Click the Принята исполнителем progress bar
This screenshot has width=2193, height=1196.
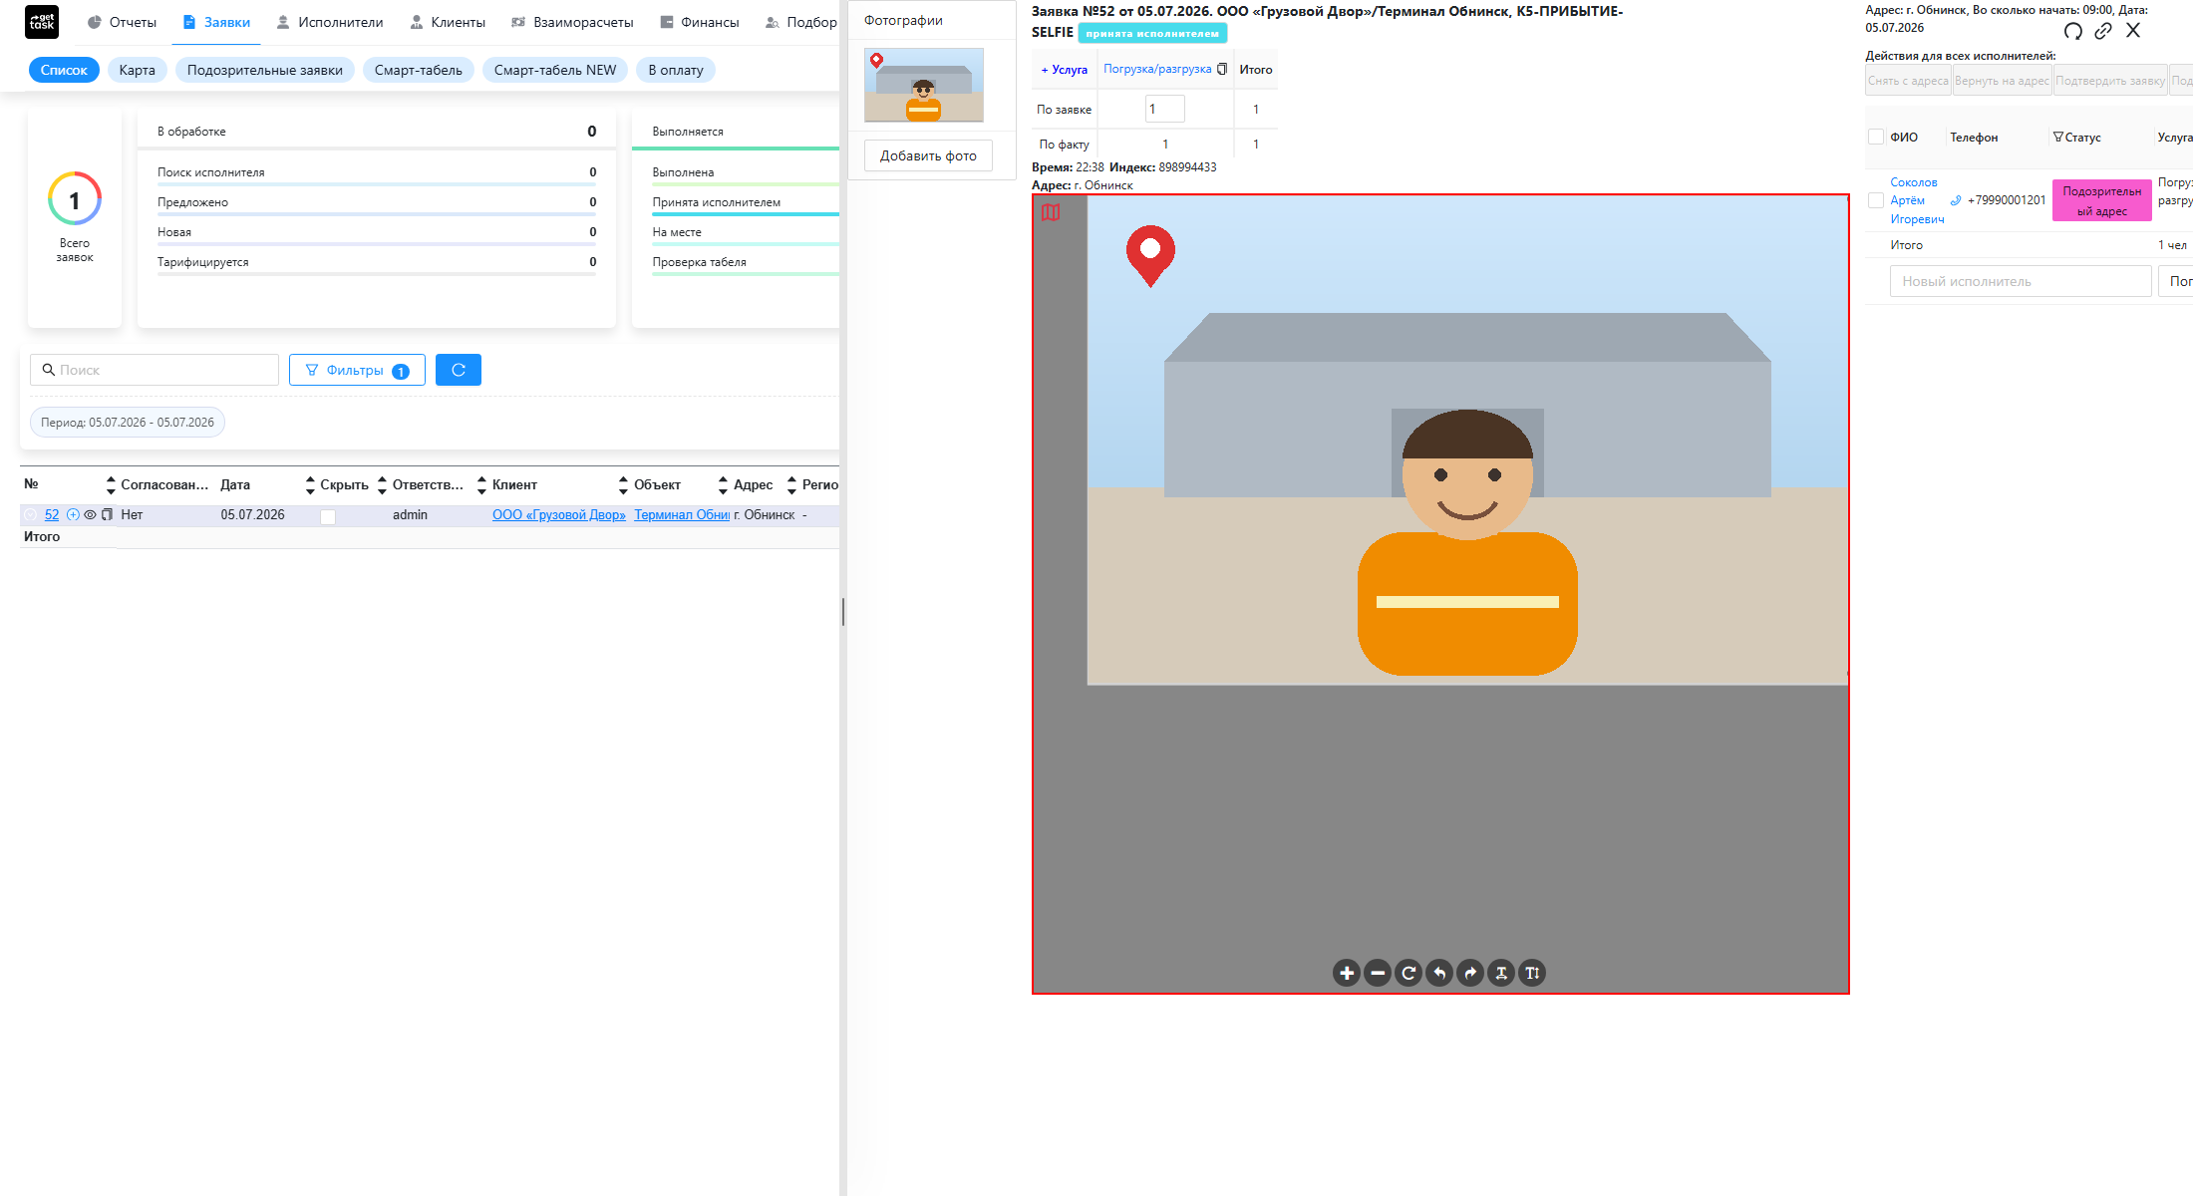click(x=745, y=213)
